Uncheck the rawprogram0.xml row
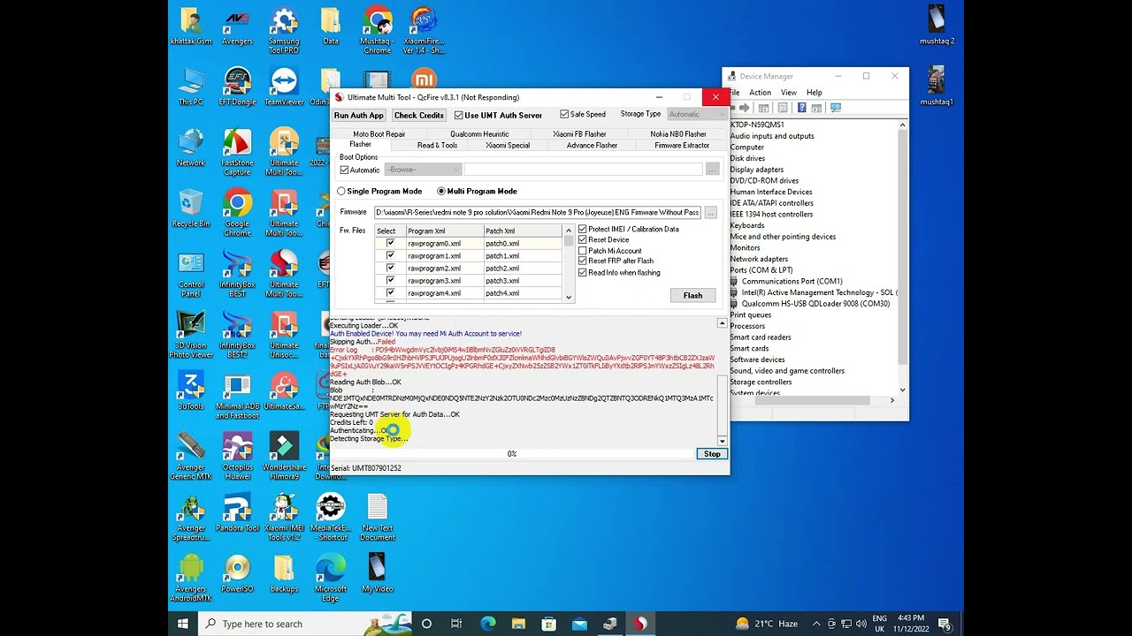Viewport: 1132px width, 636px height. pos(390,243)
